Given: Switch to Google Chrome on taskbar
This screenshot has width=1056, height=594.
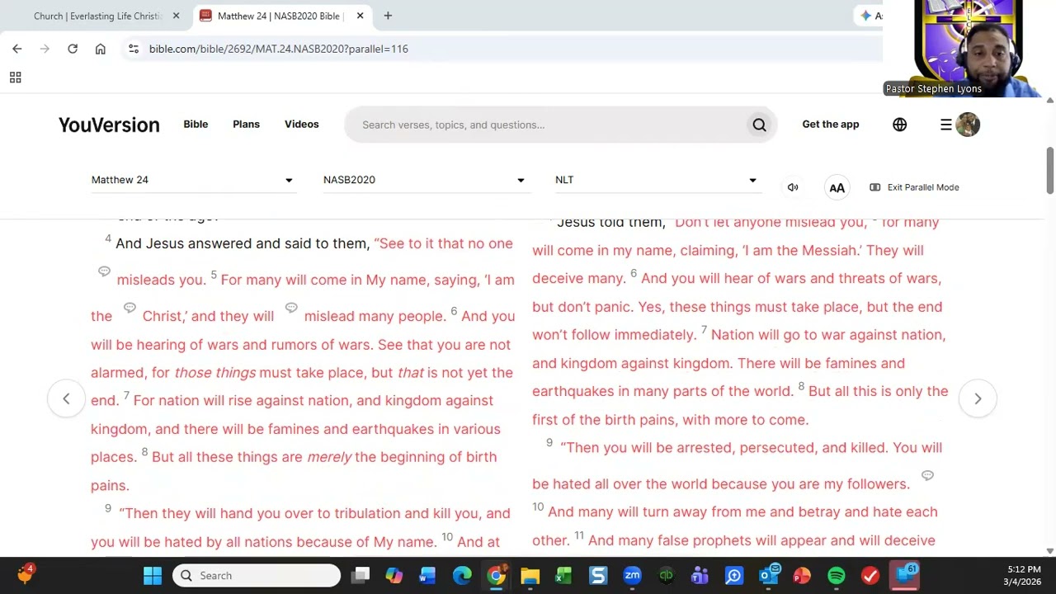Looking at the screenshot, I should click(496, 575).
